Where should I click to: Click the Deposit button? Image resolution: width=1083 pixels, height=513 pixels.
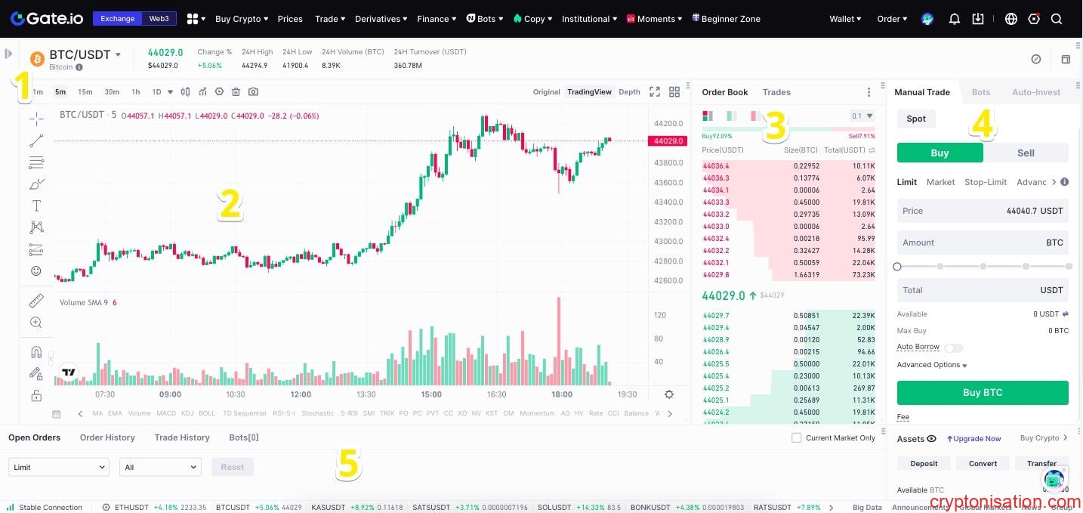[x=924, y=463]
